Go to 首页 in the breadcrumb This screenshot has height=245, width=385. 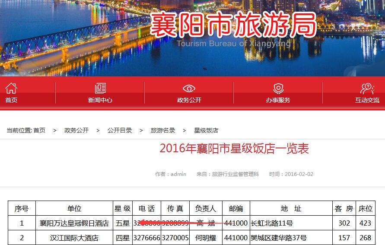(x=39, y=130)
